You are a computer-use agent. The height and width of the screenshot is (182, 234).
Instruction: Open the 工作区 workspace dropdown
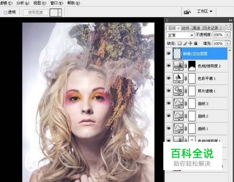point(204,11)
